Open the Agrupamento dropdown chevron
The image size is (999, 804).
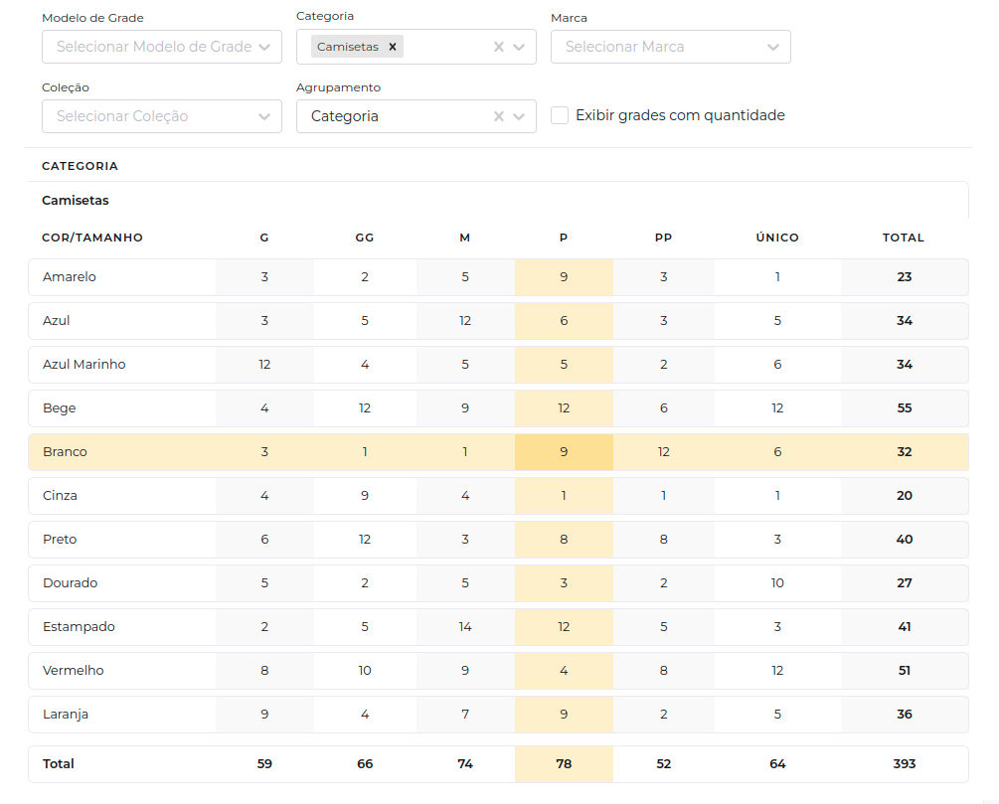tap(519, 116)
